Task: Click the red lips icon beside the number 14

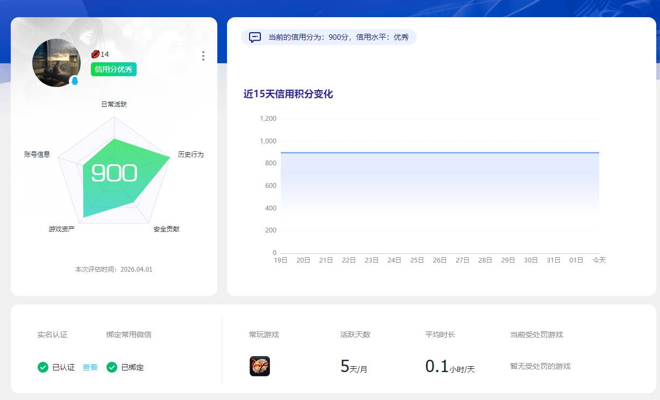Action: point(95,54)
